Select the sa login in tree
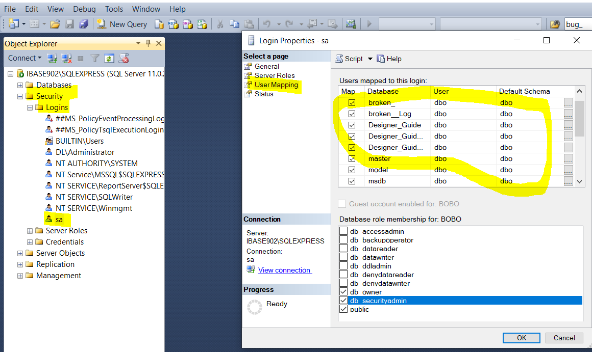 click(59, 220)
